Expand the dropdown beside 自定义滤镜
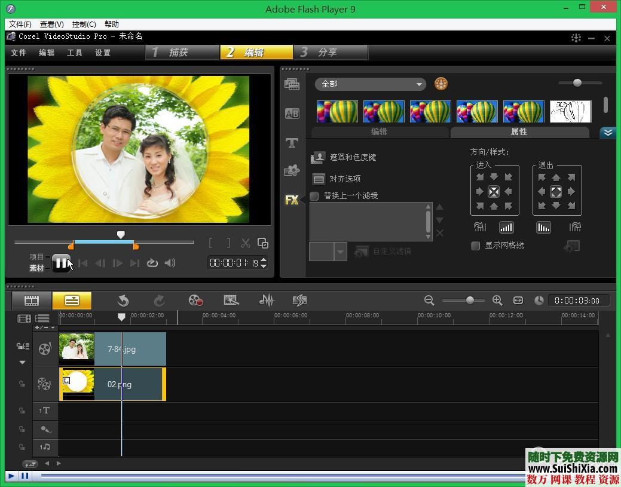621x487 pixels. click(341, 252)
